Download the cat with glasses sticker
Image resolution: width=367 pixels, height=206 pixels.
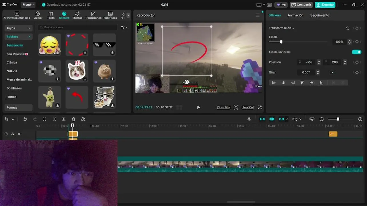tap(112, 105)
